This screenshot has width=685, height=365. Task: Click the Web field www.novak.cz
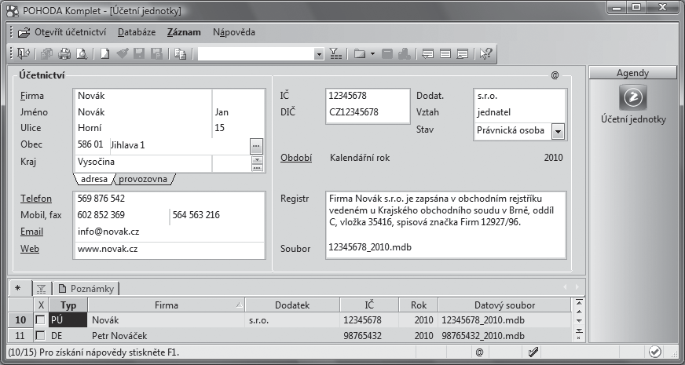click(170, 250)
